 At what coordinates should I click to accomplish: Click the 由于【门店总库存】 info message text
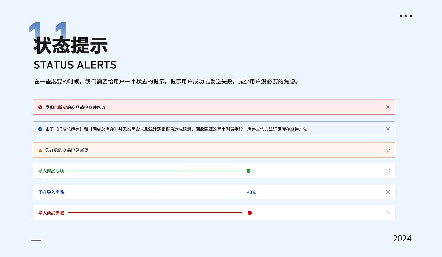point(176,129)
